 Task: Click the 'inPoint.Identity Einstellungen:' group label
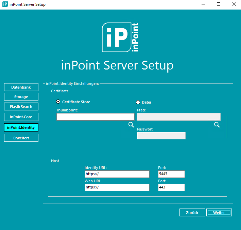(72, 83)
